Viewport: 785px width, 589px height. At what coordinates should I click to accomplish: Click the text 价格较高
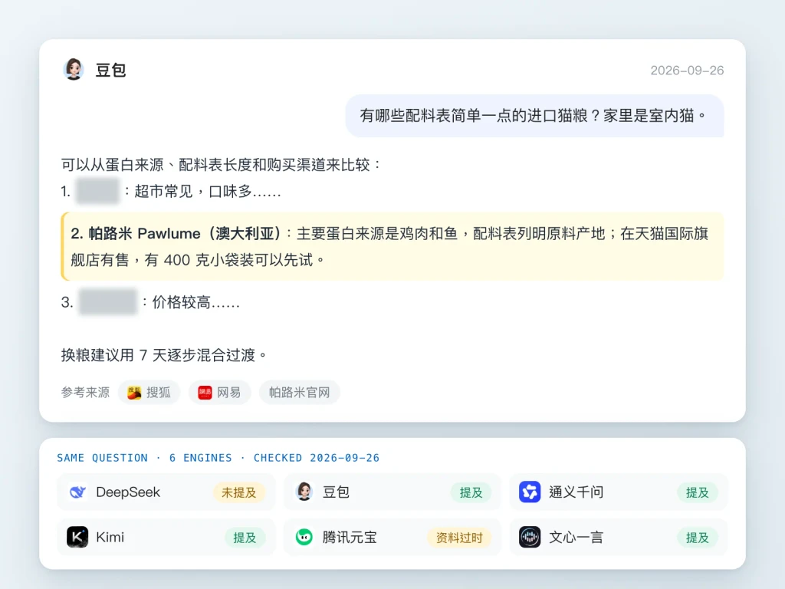pos(195,302)
